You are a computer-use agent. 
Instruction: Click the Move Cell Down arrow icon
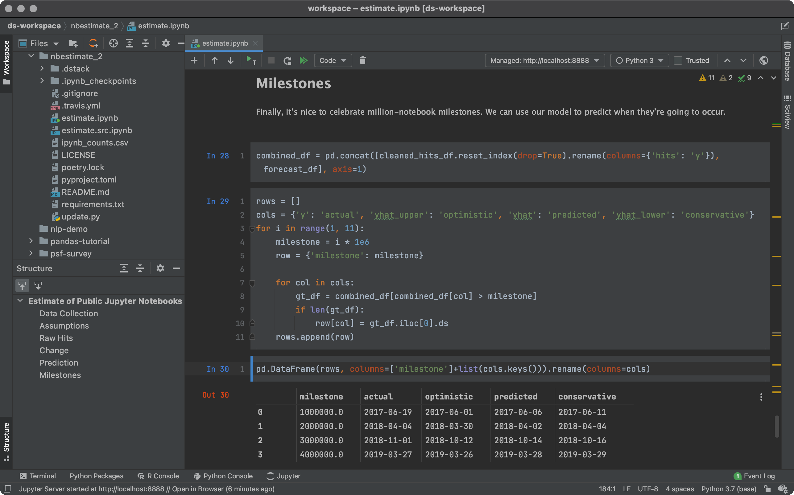(231, 60)
